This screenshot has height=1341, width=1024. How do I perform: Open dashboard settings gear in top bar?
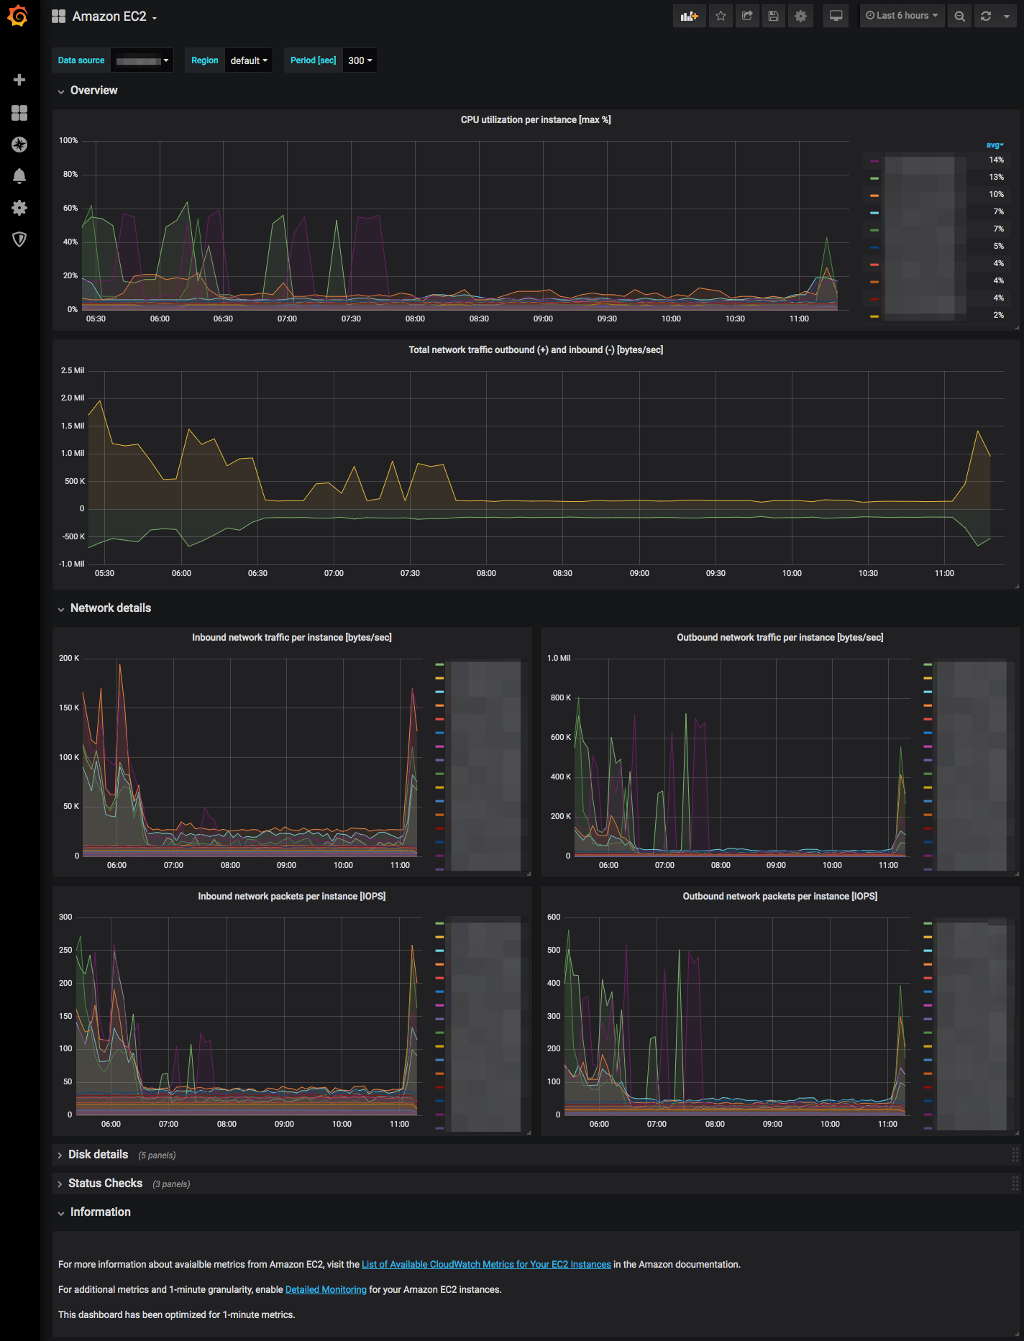[x=800, y=16]
